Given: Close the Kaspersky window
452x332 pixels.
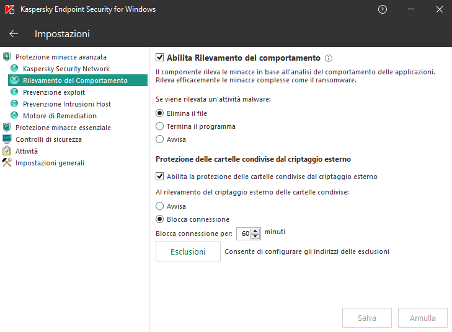Looking at the screenshot, I should [x=440, y=9].
